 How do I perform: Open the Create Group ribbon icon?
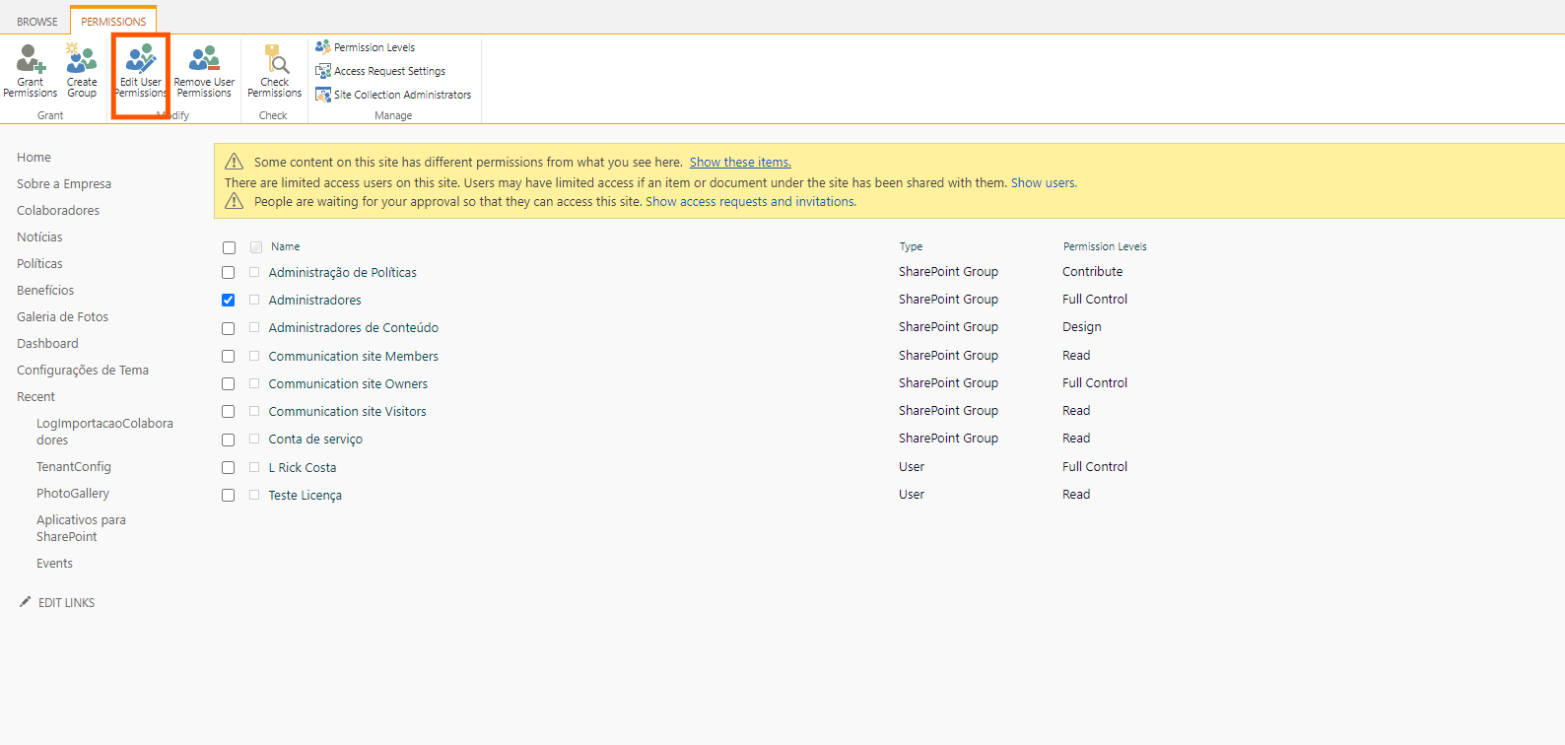[82, 60]
